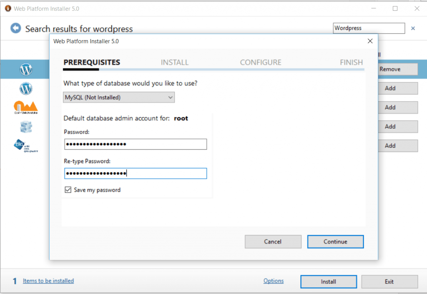
Task: Click the Remove button for WordPress
Action: pyautogui.click(x=398, y=69)
